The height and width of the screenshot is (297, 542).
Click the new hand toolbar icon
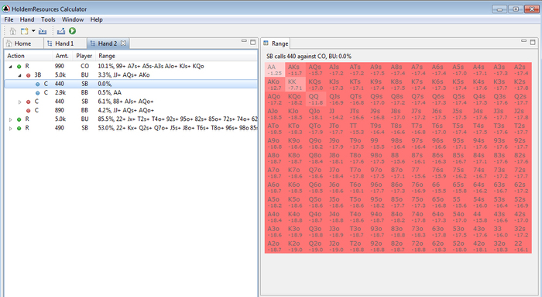(24, 31)
